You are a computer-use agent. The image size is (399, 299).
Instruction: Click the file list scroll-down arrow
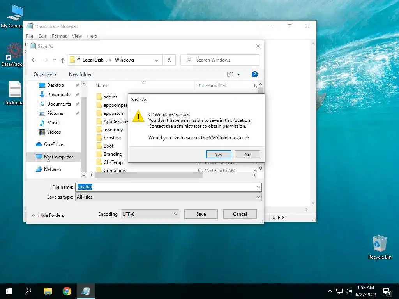coord(260,169)
